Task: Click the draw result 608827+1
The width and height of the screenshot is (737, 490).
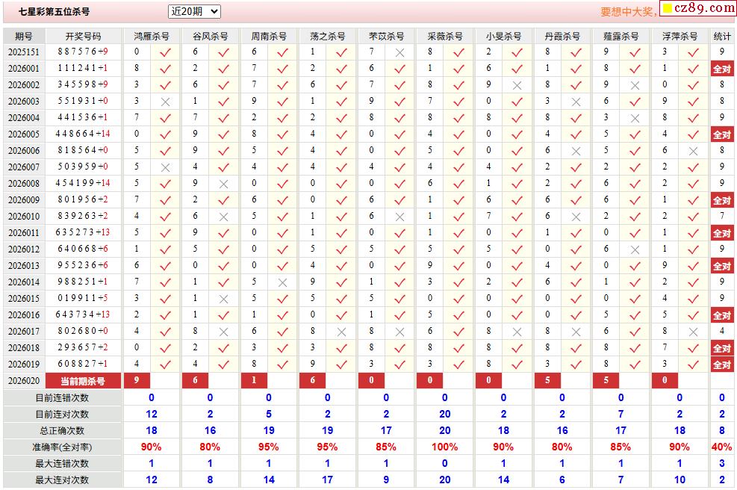Action: click(x=83, y=364)
